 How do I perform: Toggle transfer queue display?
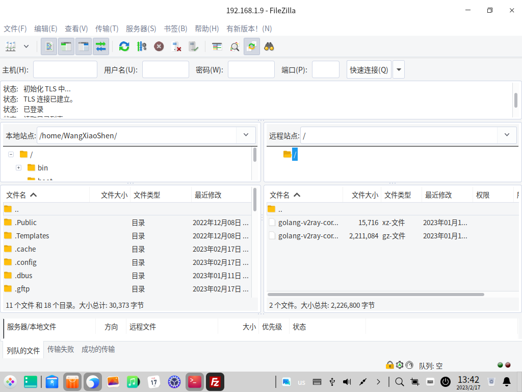pyautogui.click(x=101, y=46)
